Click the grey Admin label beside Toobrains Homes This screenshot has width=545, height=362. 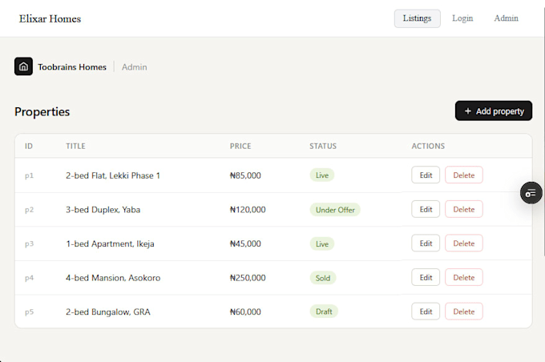click(x=134, y=67)
